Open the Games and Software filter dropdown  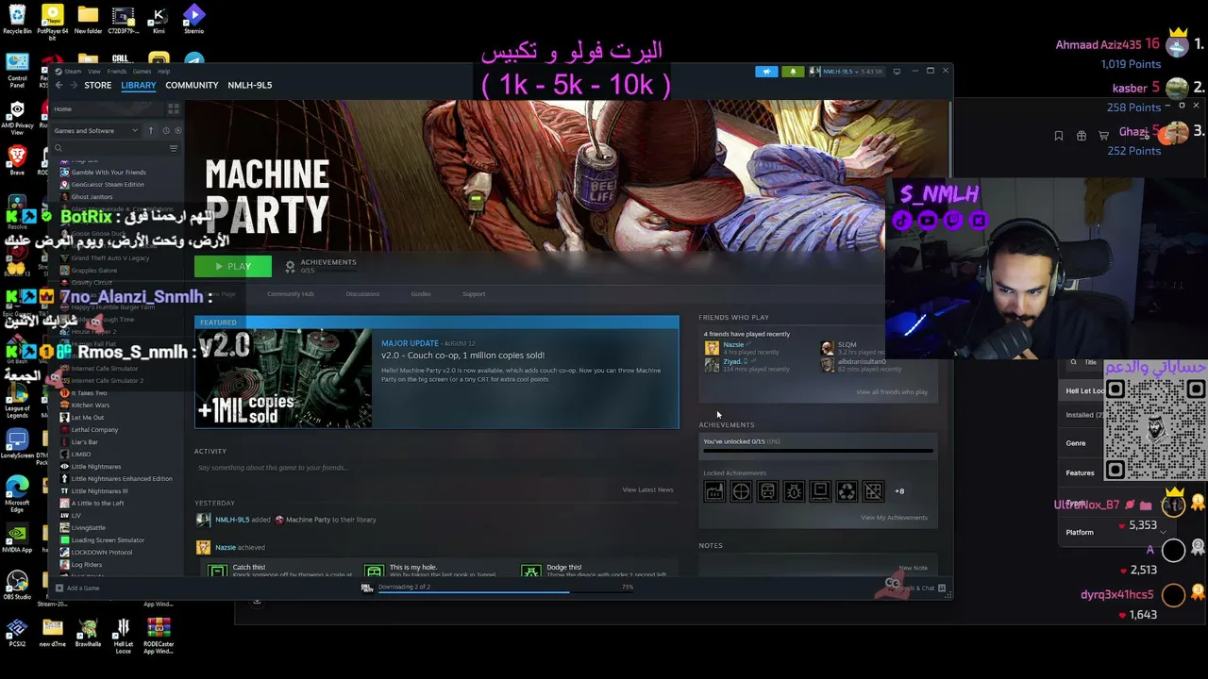pyautogui.click(x=95, y=130)
